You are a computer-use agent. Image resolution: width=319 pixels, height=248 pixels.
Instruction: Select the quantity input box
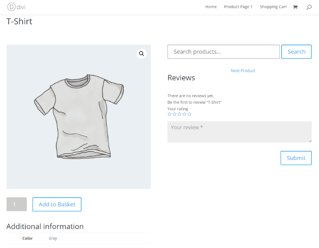(x=17, y=204)
